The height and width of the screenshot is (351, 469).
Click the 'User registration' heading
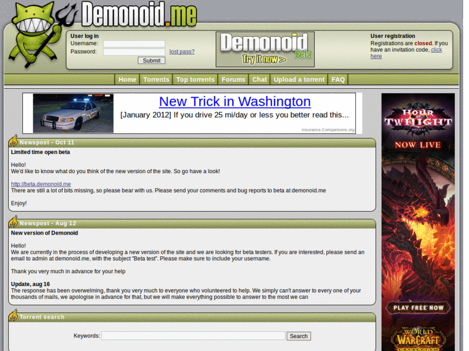tap(393, 36)
